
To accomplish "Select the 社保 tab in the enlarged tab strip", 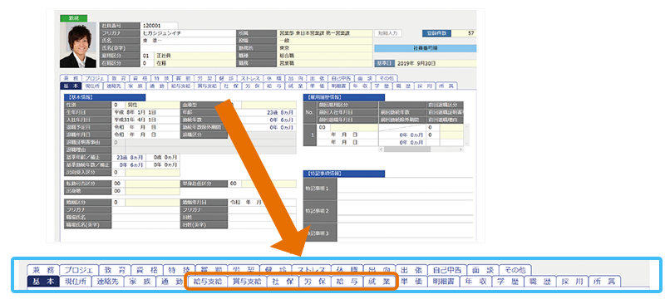I will [x=283, y=282].
